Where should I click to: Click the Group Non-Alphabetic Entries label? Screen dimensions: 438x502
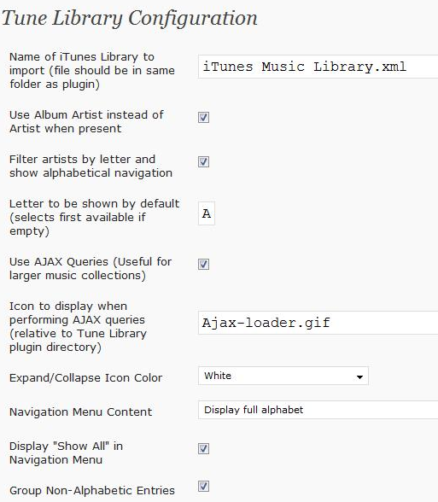pos(92,490)
